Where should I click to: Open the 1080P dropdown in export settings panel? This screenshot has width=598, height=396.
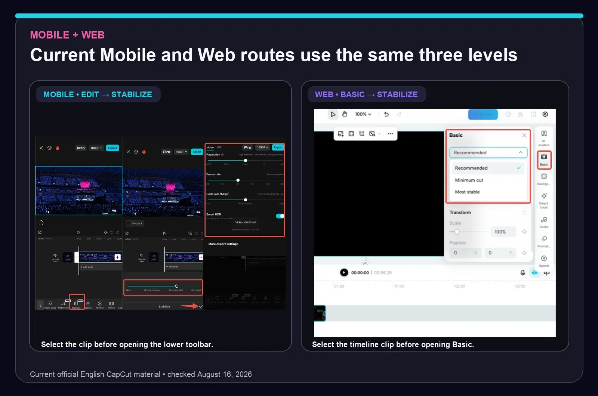click(x=262, y=148)
